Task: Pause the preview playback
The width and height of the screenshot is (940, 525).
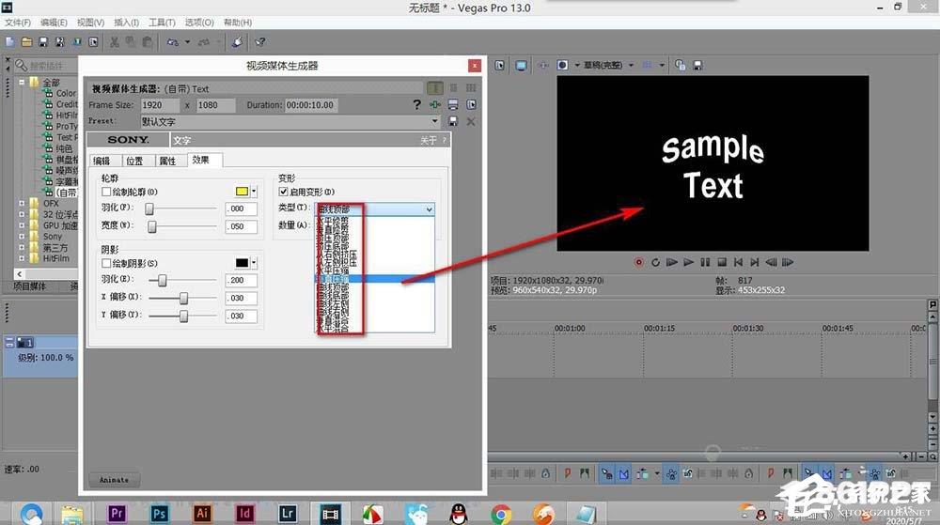Action: click(x=705, y=262)
